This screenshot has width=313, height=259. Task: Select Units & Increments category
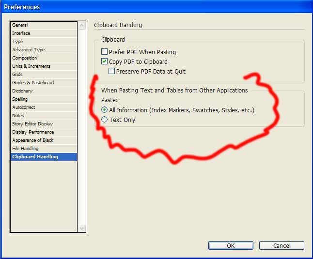click(44, 66)
